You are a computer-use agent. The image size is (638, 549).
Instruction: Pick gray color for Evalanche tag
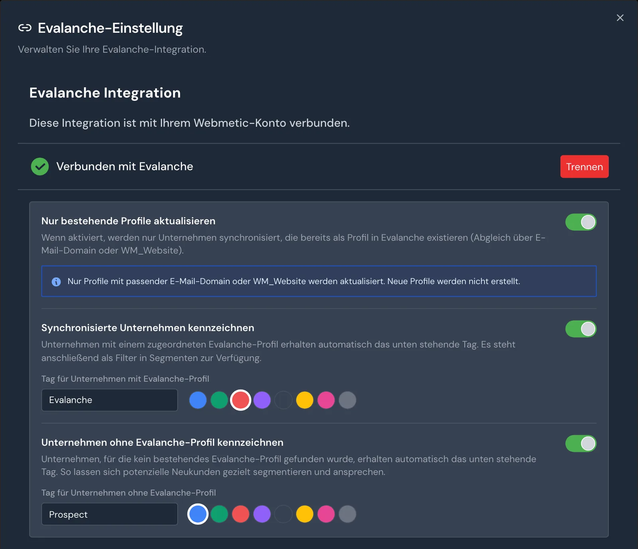[347, 400]
